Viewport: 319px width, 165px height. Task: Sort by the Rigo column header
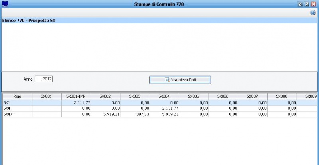[17, 96]
